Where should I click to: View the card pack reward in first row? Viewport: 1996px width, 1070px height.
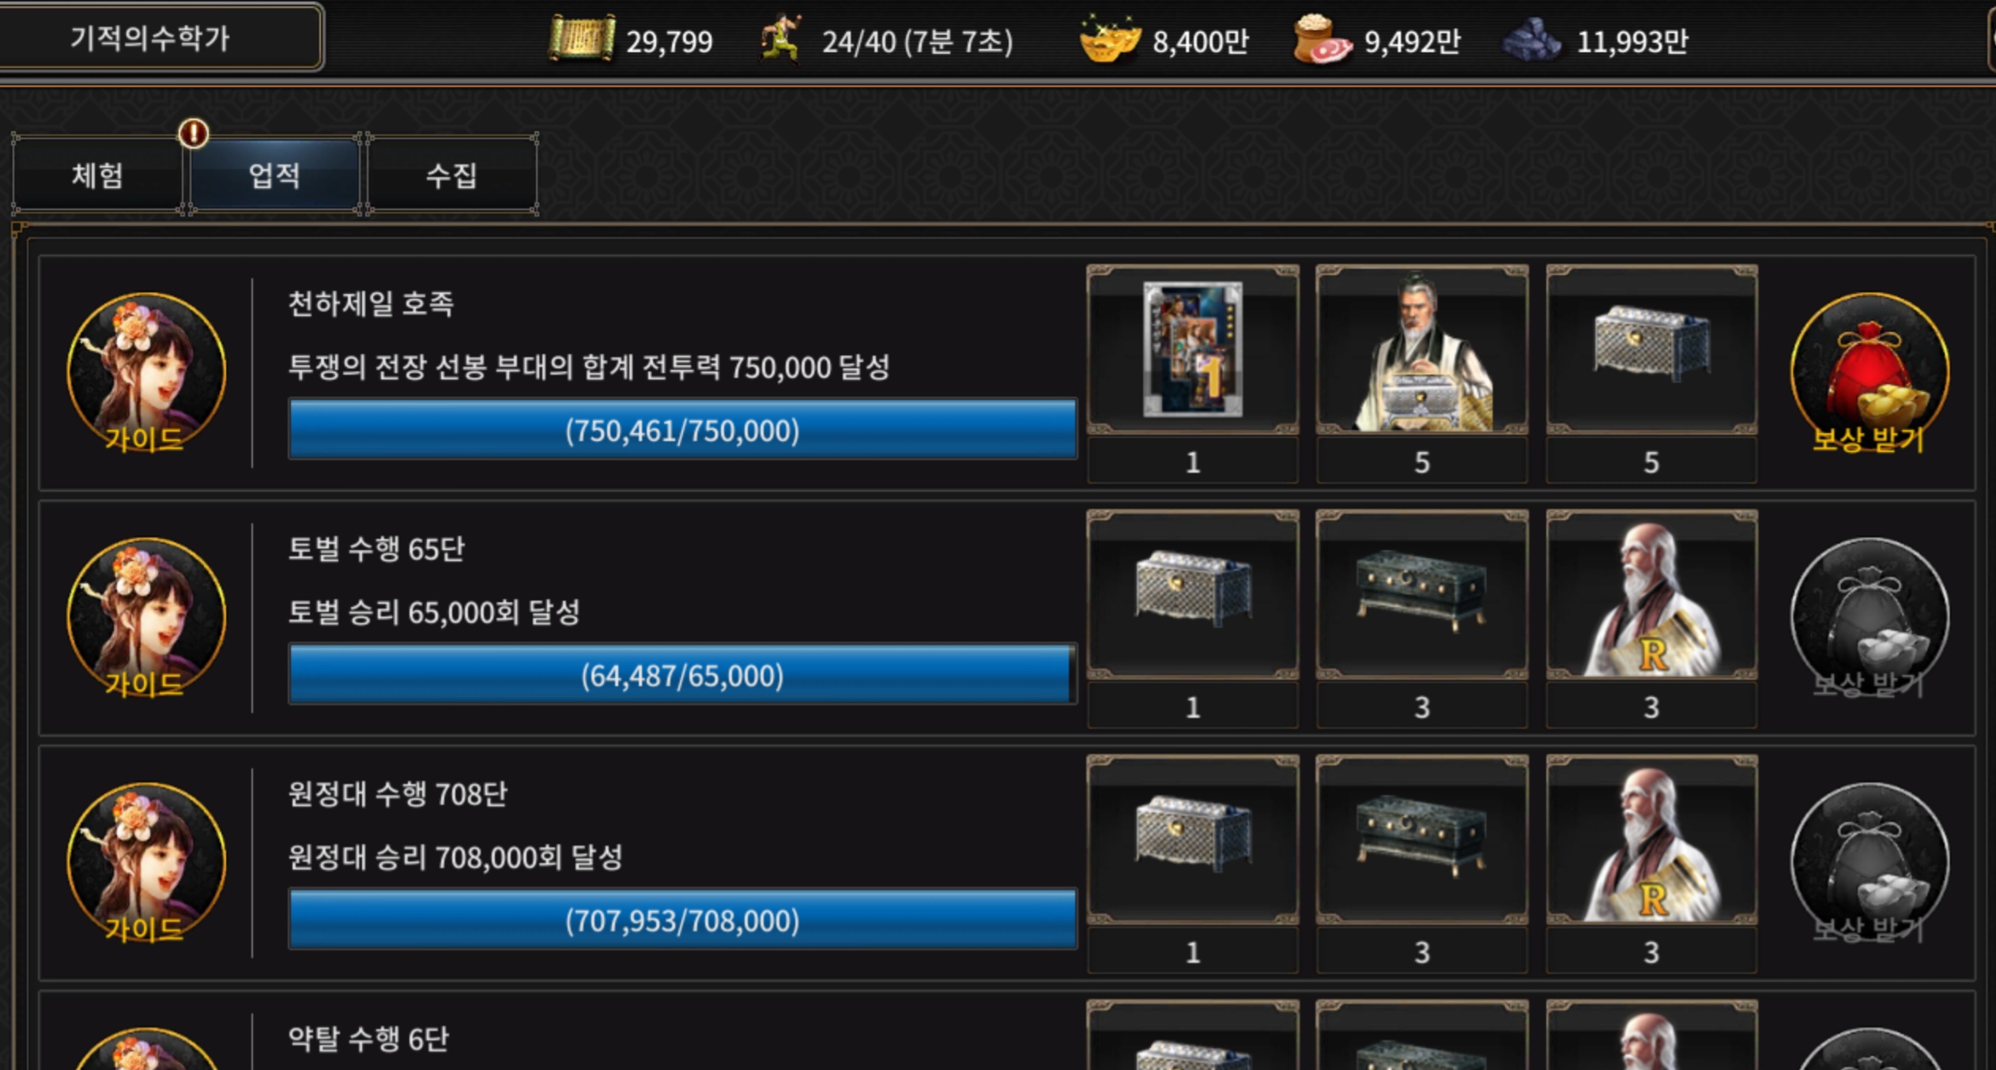(x=1193, y=349)
